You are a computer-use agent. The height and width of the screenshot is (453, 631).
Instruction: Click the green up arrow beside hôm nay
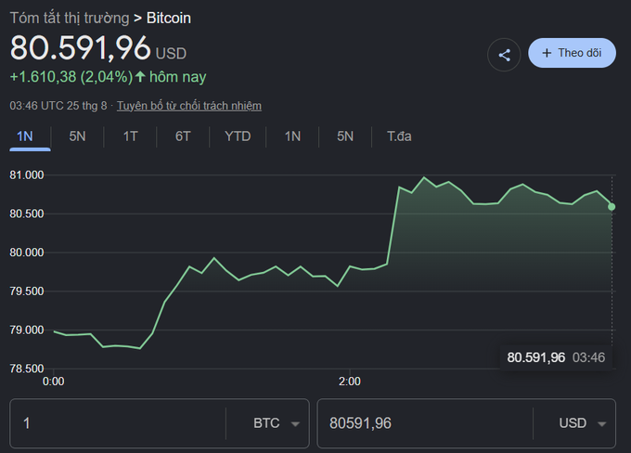click(140, 76)
